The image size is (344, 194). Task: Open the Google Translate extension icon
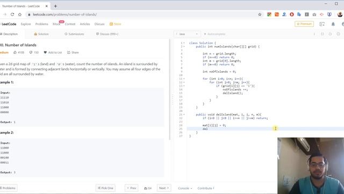[x=299, y=15]
